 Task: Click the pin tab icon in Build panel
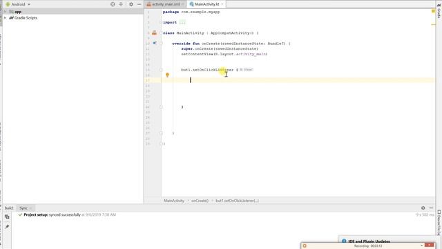coord(7,227)
